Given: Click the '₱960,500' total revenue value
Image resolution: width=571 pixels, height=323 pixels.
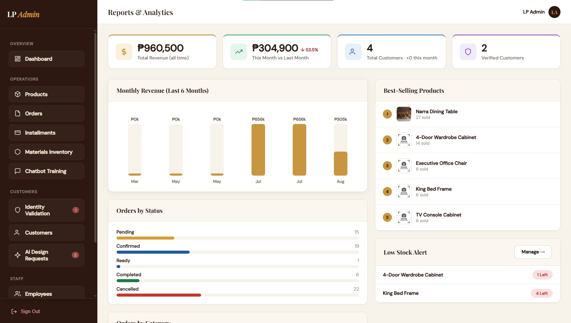Looking at the screenshot, I should coord(160,48).
